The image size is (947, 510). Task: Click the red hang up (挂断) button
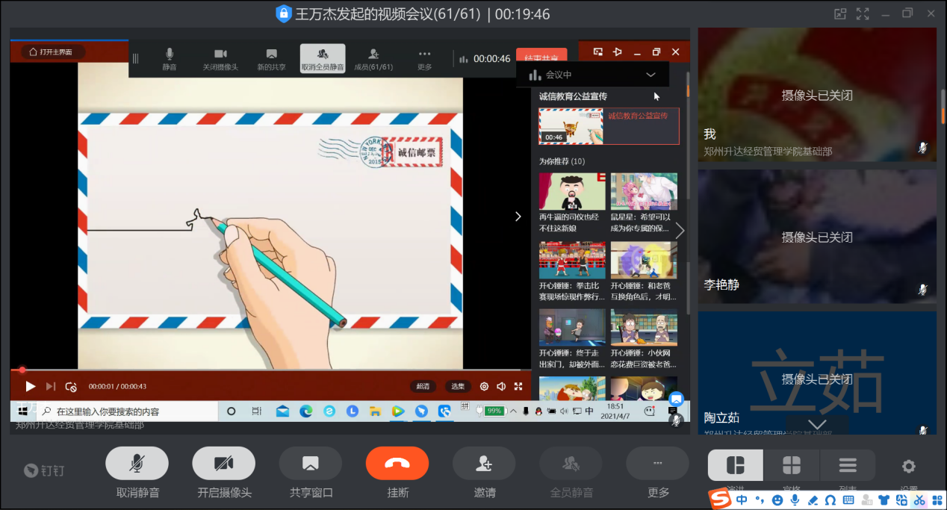[x=397, y=464]
